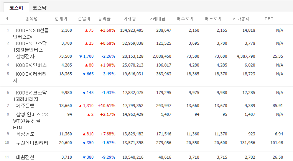Select the -1.67% change rate value
This screenshot has width=293, height=161.
[x=109, y=143]
